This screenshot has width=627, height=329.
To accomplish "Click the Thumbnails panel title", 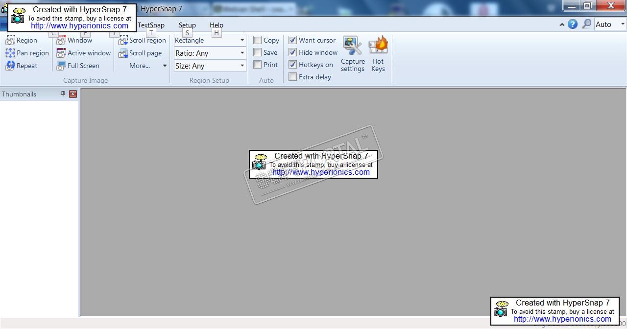I will point(19,94).
